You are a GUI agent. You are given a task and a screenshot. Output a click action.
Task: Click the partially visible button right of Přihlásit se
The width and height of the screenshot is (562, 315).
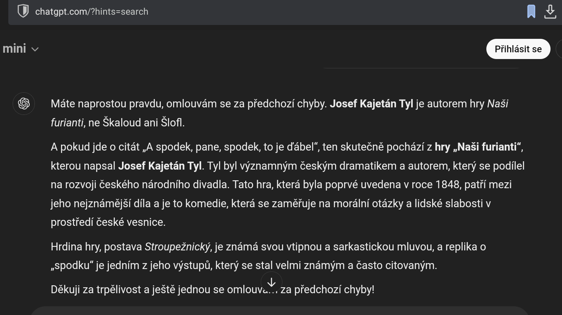point(559,49)
